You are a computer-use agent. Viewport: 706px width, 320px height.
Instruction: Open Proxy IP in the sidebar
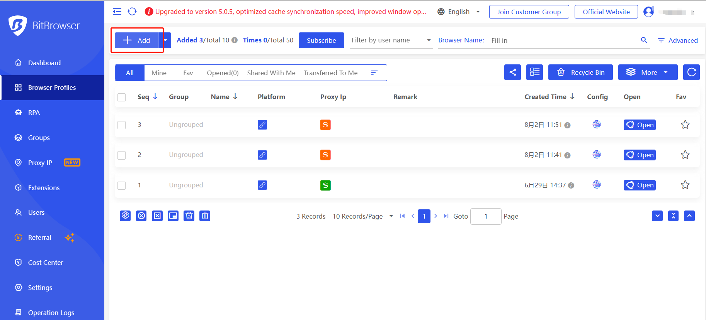[x=52, y=163]
